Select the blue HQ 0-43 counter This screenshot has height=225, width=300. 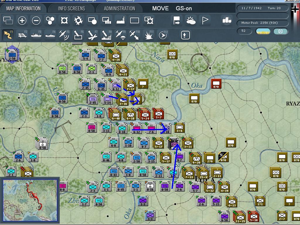click(113, 172)
